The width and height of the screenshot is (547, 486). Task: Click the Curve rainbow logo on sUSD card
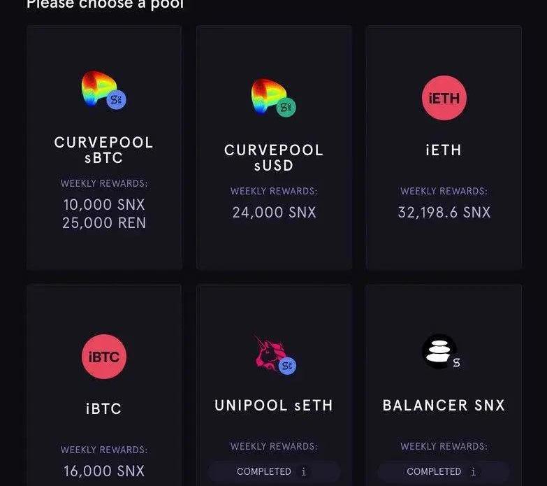pos(270,97)
